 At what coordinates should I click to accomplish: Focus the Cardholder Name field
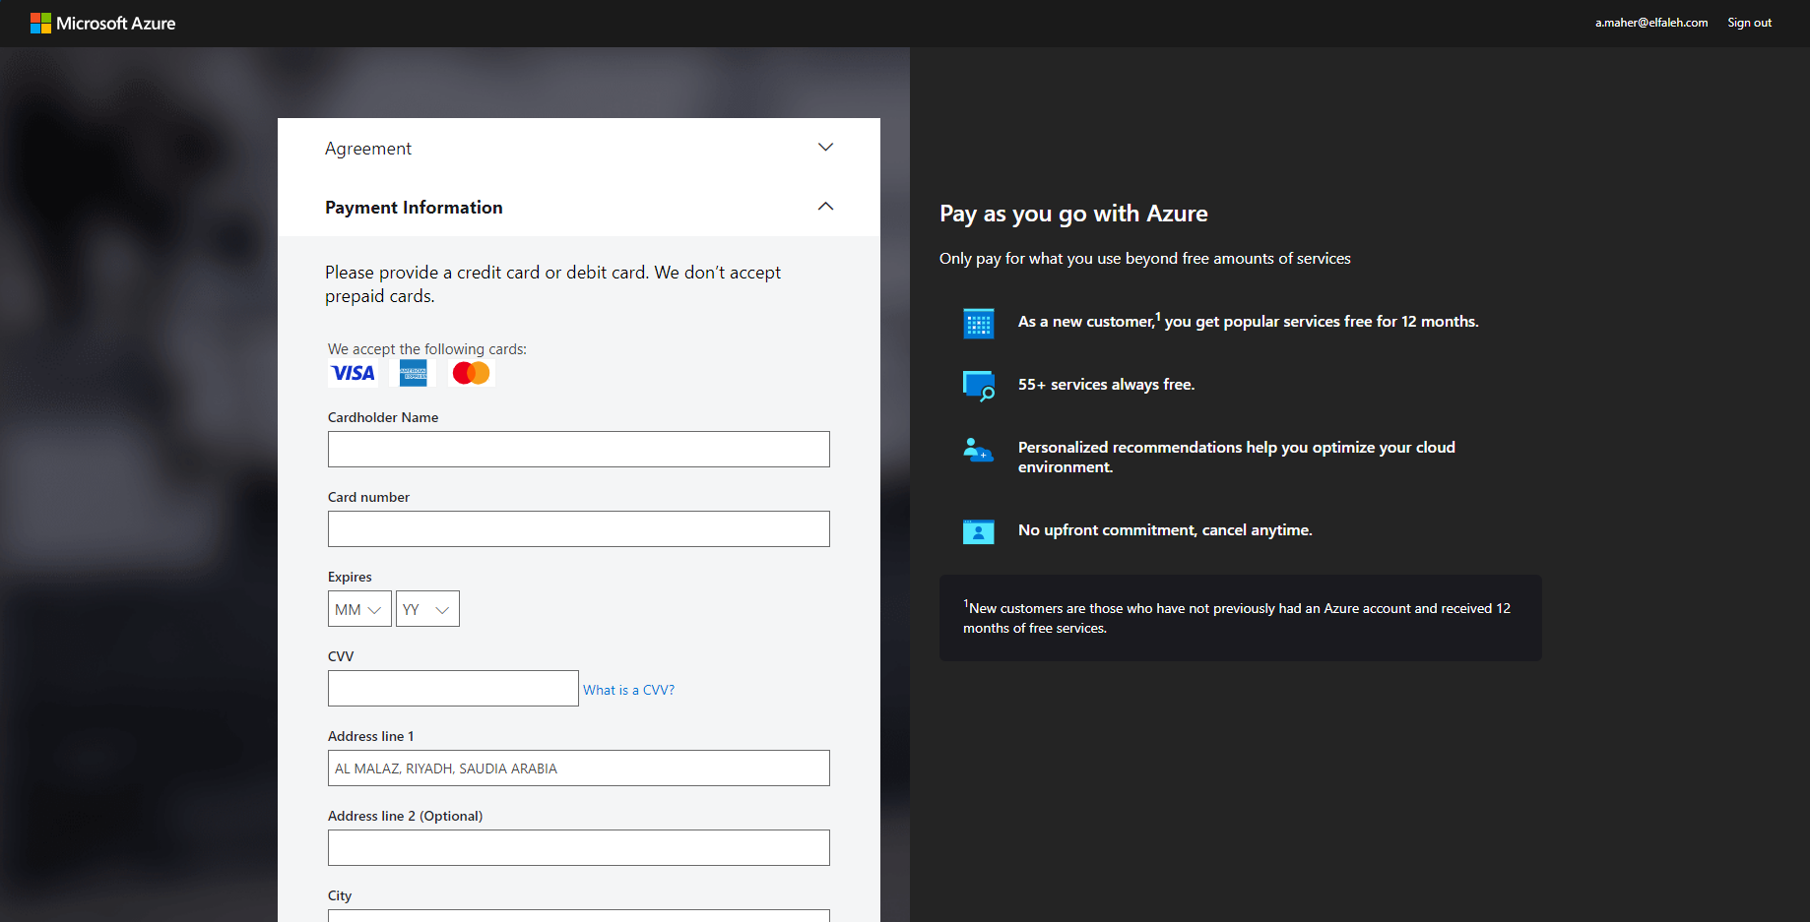pyautogui.click(x=579, y=450)
